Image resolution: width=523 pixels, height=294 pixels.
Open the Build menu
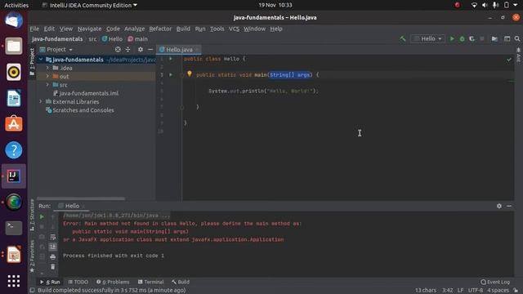click(x=183, y=29)
